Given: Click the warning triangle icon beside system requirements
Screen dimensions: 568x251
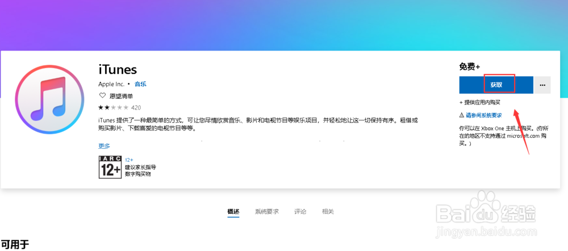Looking at the screenshot, I should coord(461,115).
